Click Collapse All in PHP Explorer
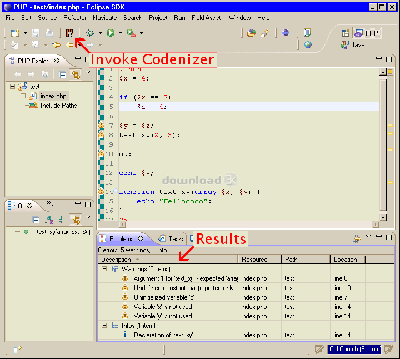400x359 pixels. pos(62,75)
